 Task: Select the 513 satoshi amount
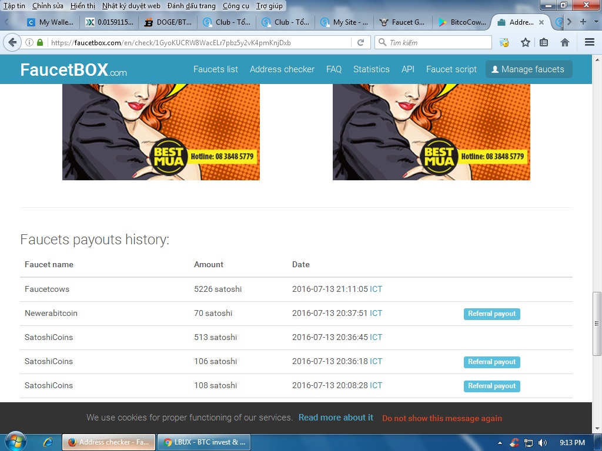[215, 338]
